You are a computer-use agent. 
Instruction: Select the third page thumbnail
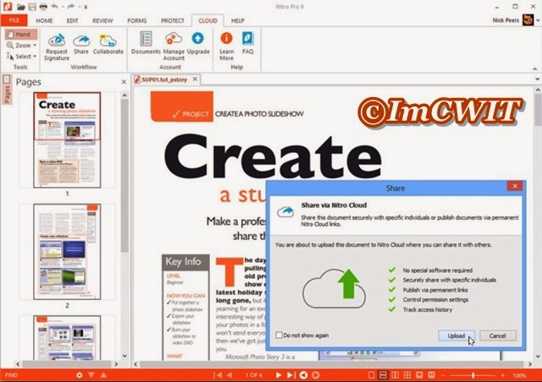point(67,338)
